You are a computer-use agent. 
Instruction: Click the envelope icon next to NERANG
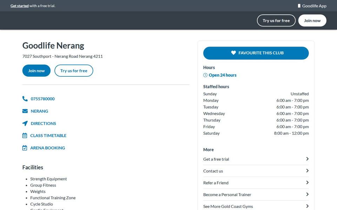[25, 111]
